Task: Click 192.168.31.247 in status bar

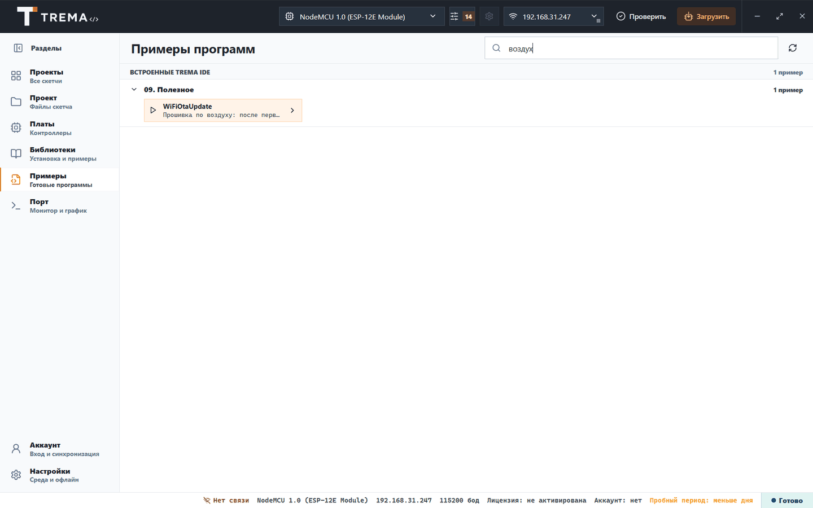Action: tap(404, 500)
